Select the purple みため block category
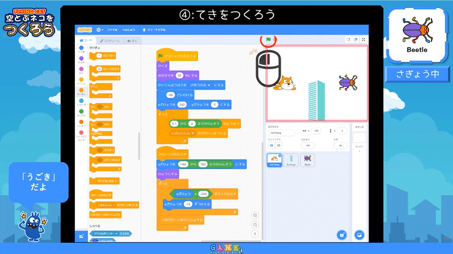Image resolution: width=453 pixels, height=254 pixels. tap(82, 60)
